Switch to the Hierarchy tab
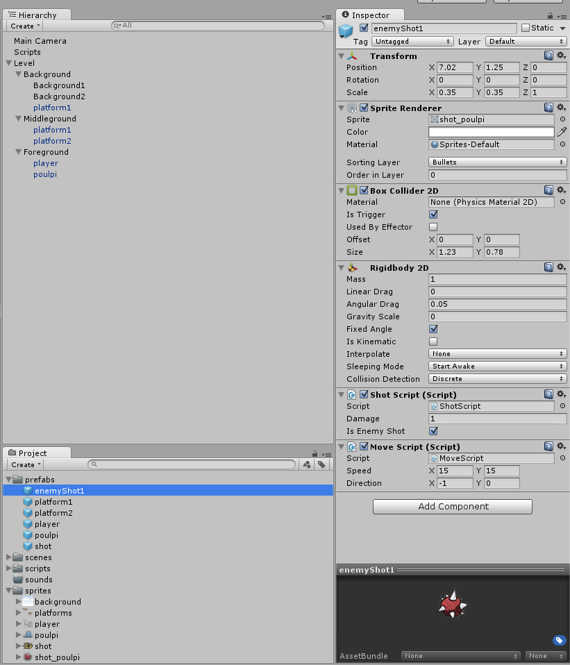The height and width of the screenshot is (665, 570). point(37,15)
